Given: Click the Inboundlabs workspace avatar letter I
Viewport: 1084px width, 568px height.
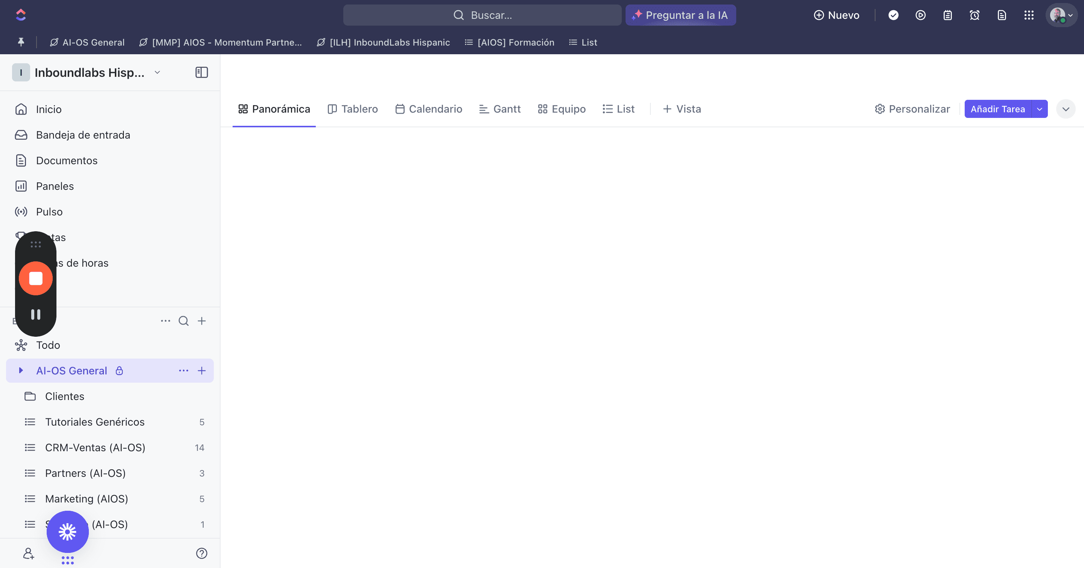Looking at the screenshot, I should click(21, 72).
